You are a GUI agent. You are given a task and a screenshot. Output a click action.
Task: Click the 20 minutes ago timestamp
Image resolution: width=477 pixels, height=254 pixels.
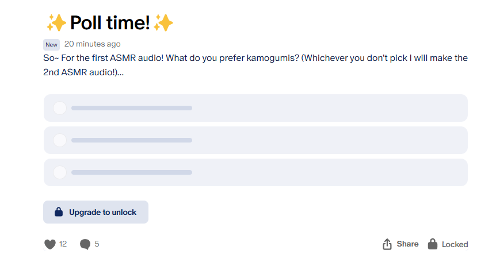pos(92,44)
